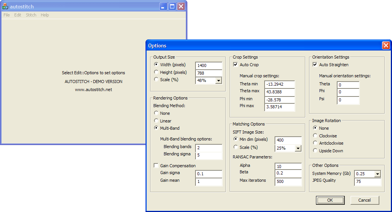Click the JPEG Quality input field

(368, 182)
